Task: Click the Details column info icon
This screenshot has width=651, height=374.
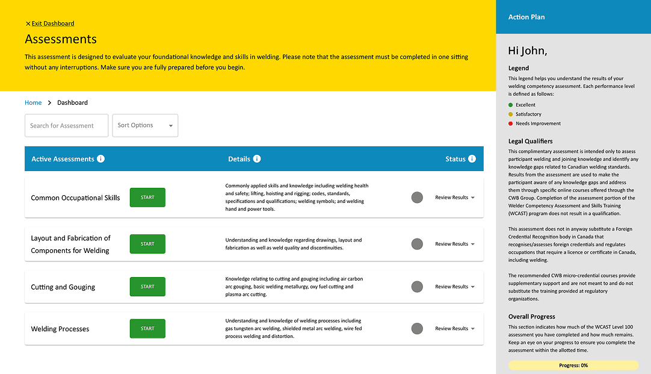Action: (257, 159)
